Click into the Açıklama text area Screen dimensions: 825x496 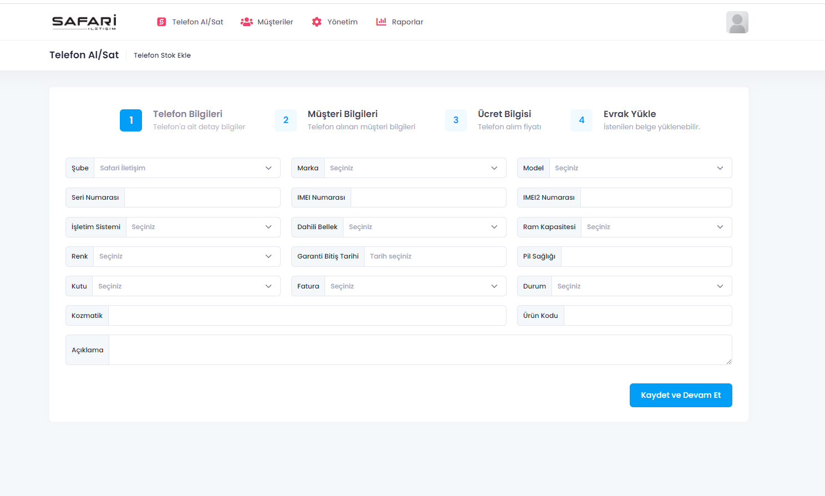pyautogui.click(x=421, y=350)
